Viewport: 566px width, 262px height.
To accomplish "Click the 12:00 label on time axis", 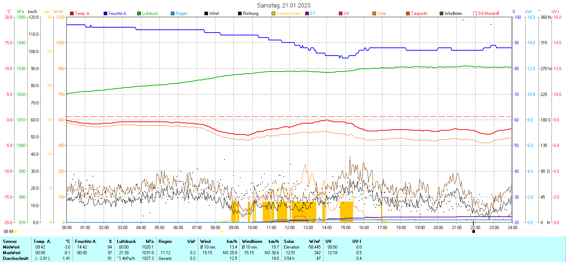I will coord(290,228).
